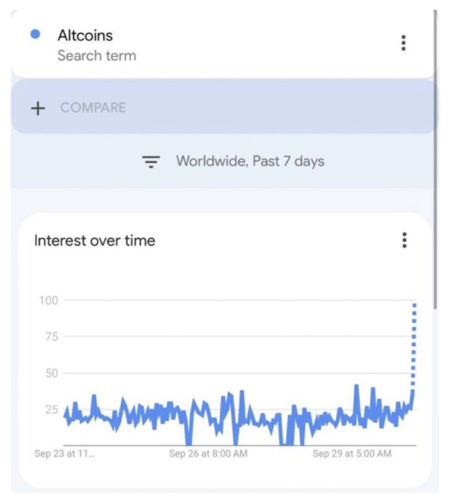Select the Interest over time heading
449x495 pixels.
coord(94,240)
